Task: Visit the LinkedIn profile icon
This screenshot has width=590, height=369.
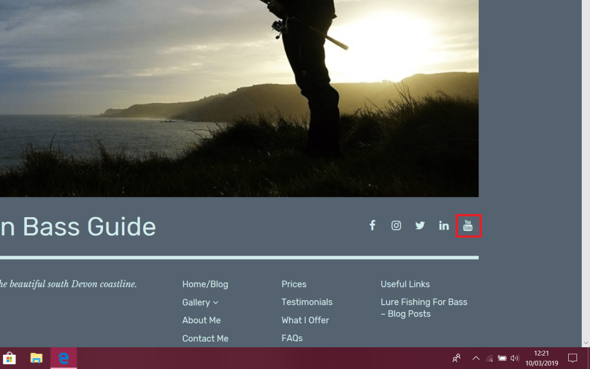Action: pos(444,225)
